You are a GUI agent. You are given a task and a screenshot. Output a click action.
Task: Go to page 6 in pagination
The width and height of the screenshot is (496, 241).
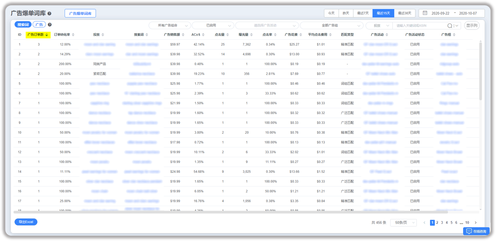(456, 223)
